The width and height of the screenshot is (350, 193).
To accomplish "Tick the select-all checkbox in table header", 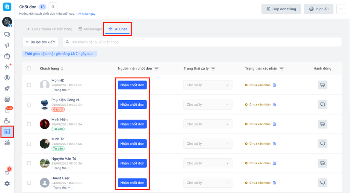I will (29, 68).
